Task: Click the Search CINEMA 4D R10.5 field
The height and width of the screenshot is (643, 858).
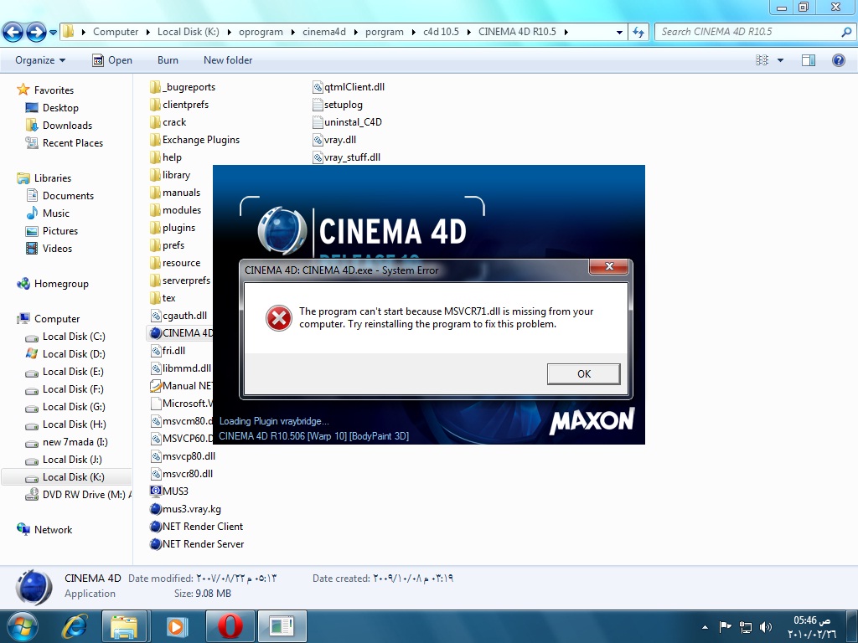Action: point(755,33)
